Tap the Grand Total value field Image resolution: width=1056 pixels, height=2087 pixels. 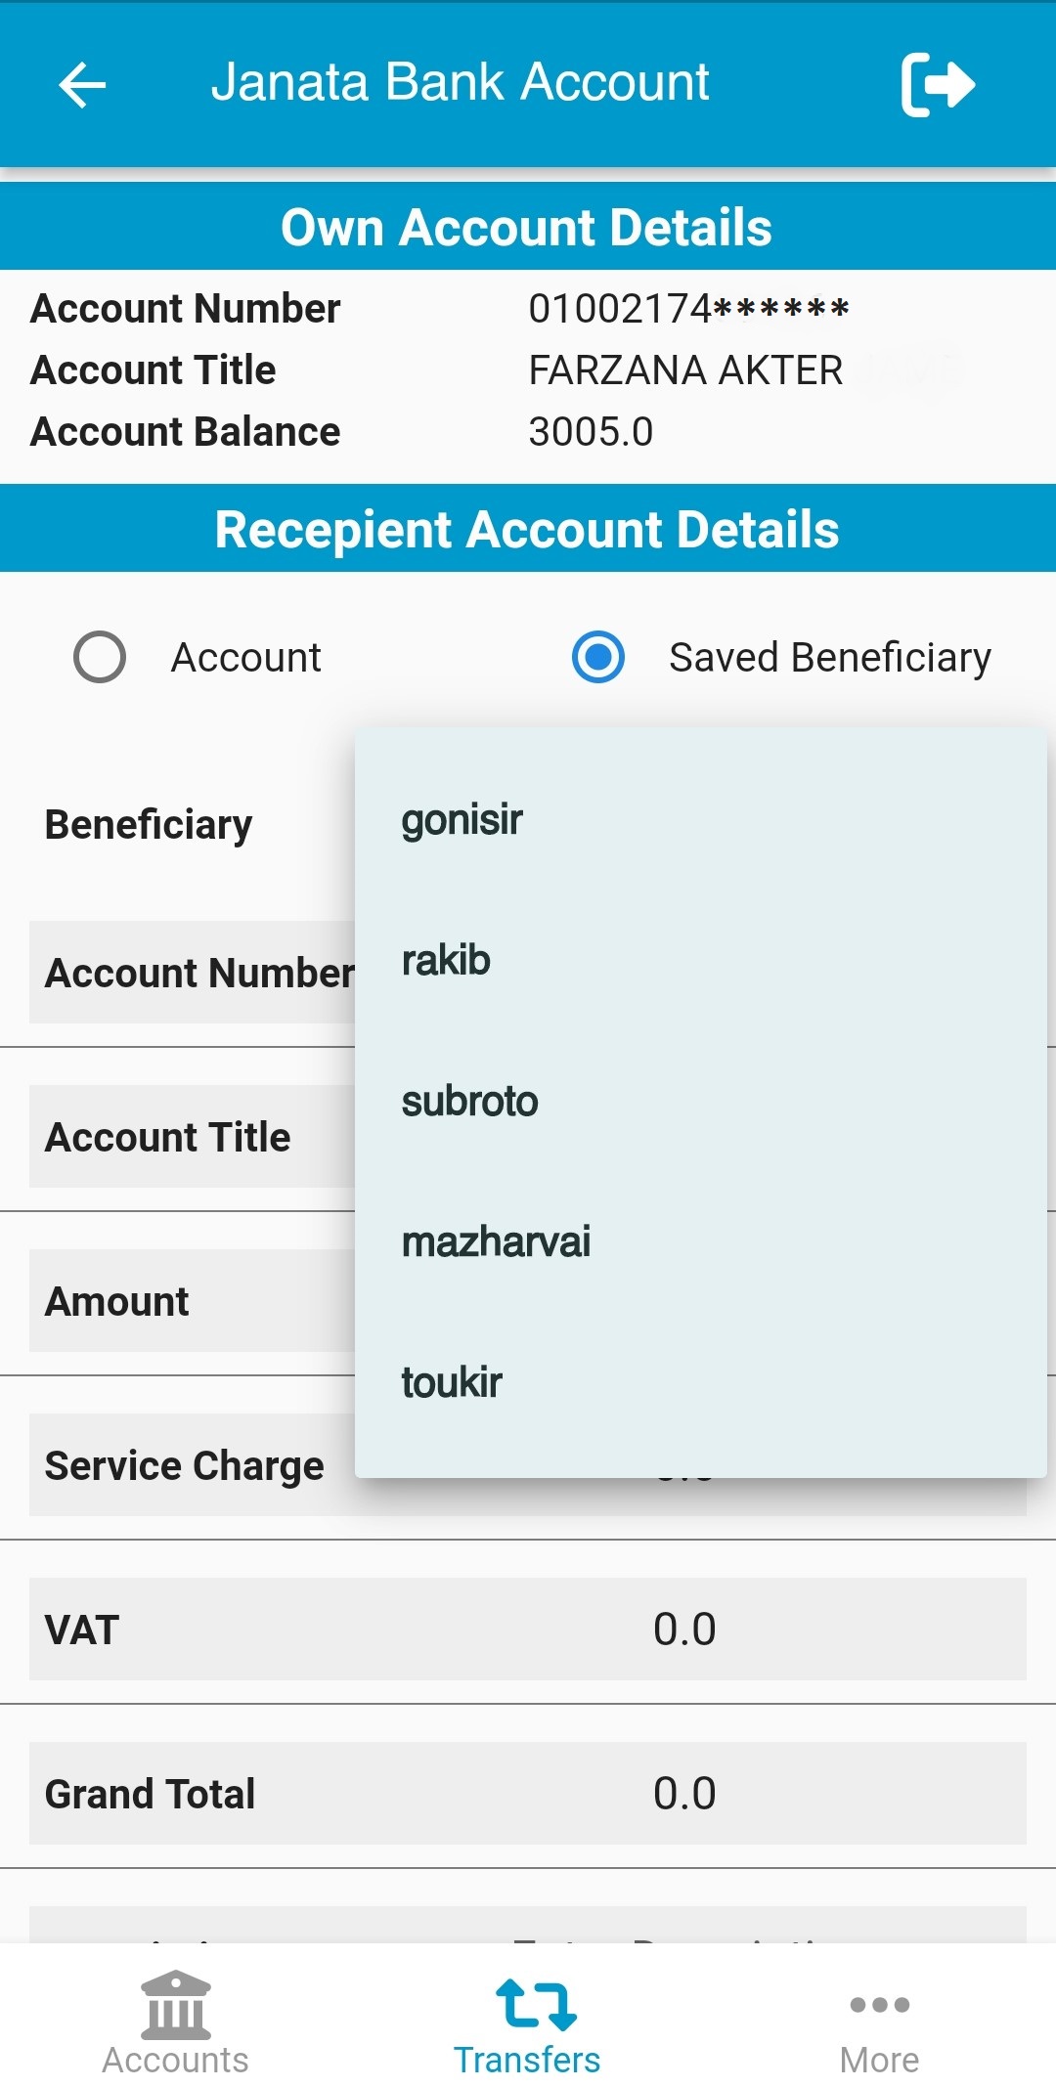click(684, 1794)
